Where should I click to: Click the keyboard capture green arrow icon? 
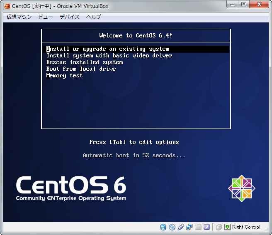[227, 227]
